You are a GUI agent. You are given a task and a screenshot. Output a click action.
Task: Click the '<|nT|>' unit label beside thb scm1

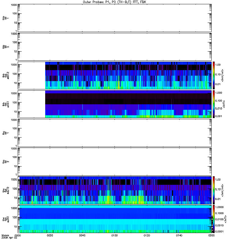[224, 104]
